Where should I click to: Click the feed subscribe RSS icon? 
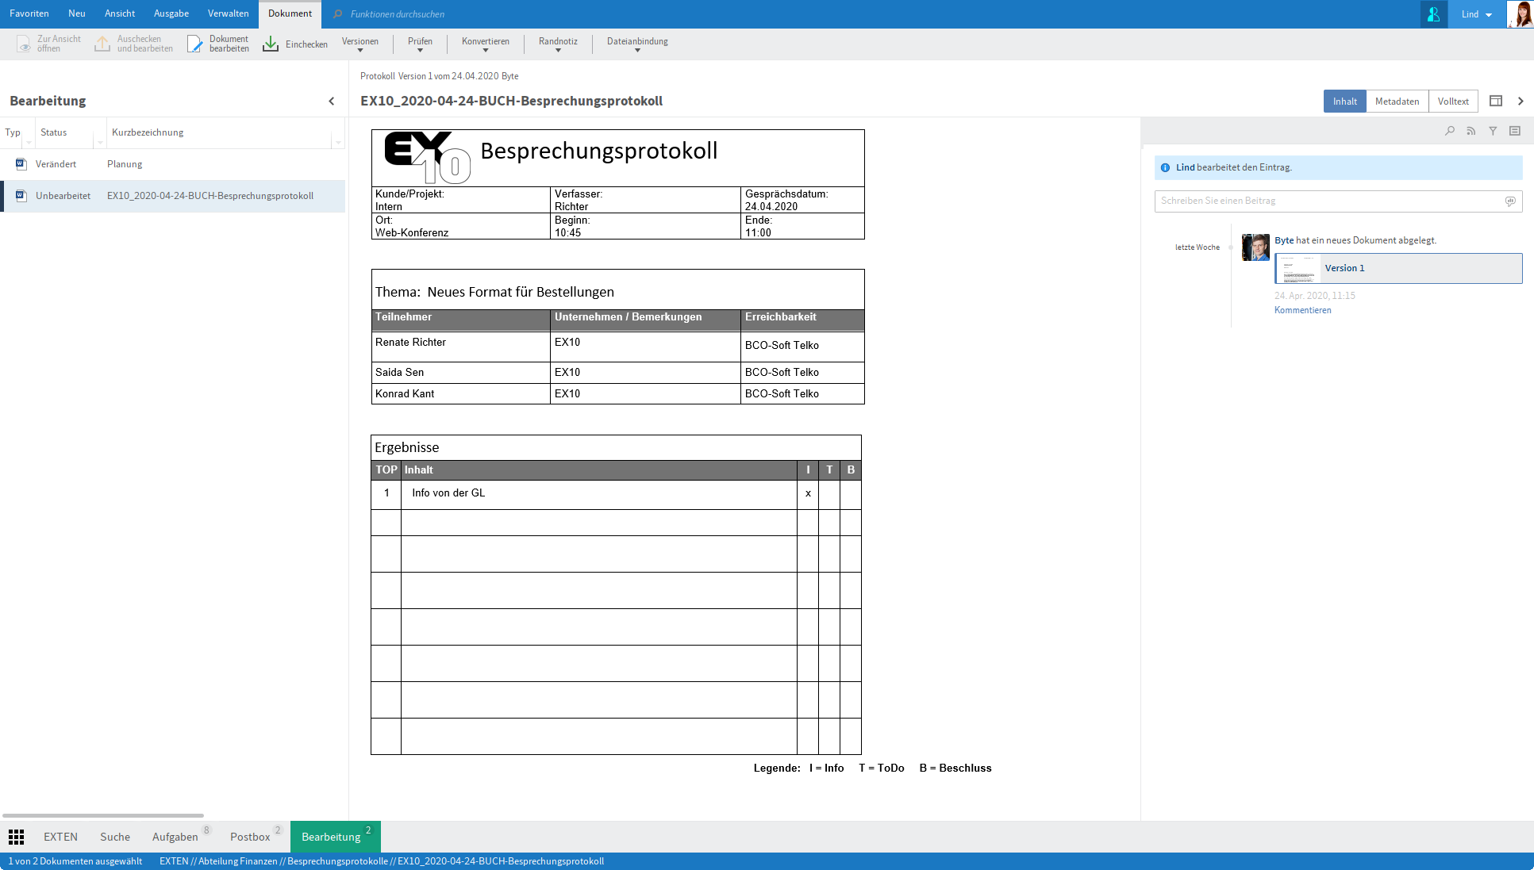click(1471, 131)
